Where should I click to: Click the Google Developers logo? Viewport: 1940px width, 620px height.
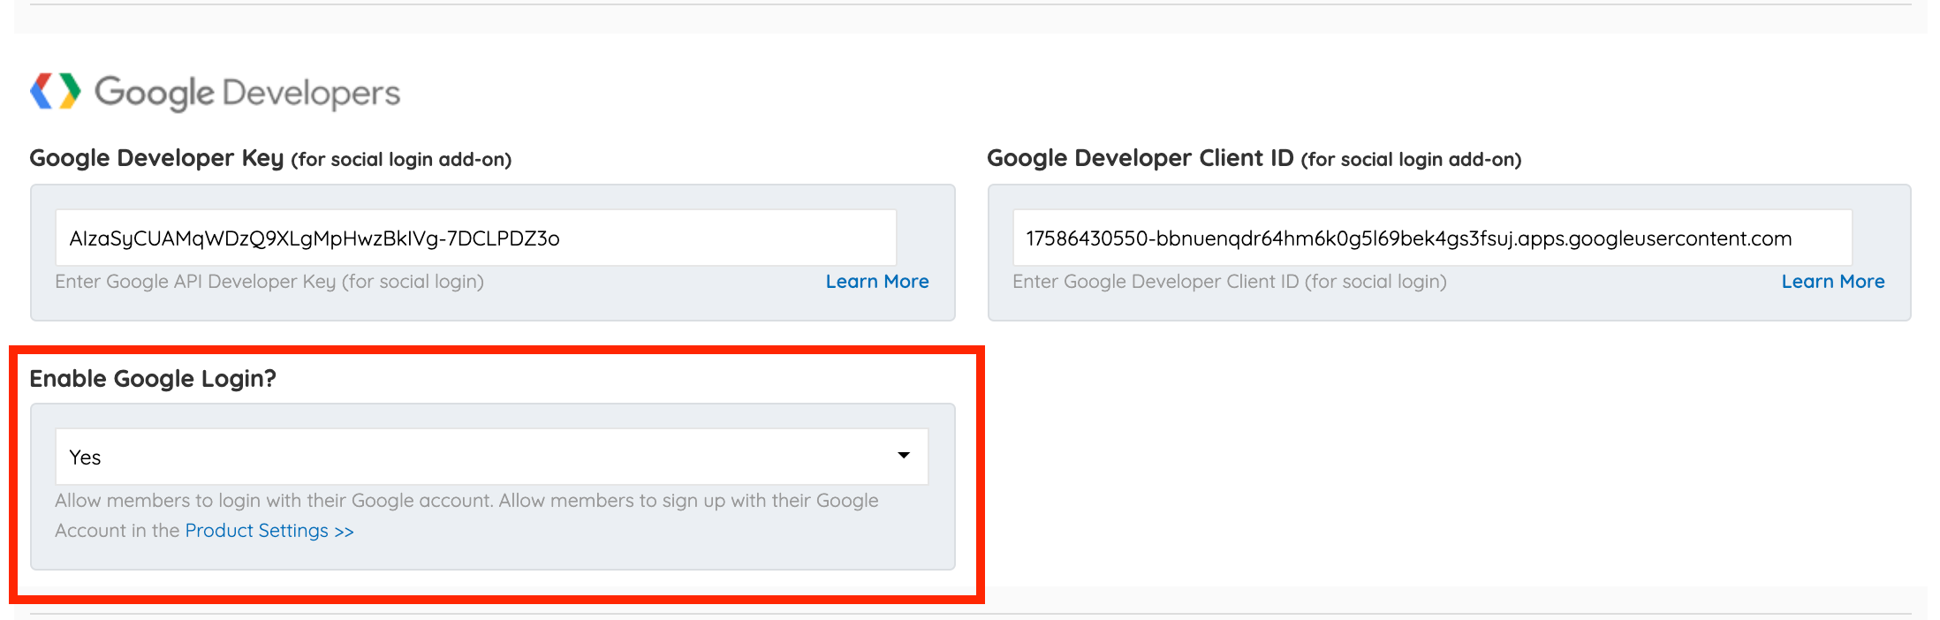[215, 92]
